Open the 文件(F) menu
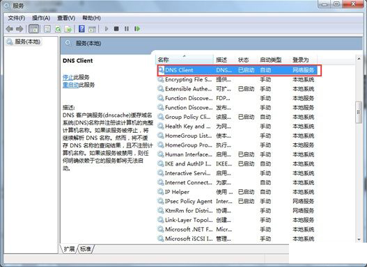Screen dimensions: 367x267 point(17,18)
